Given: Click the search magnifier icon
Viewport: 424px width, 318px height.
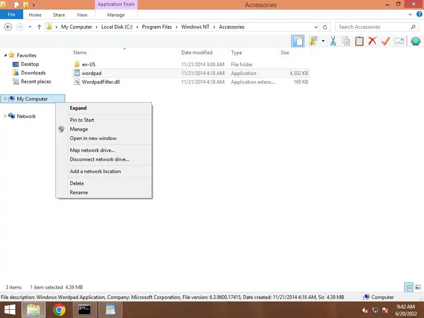Looking at the screenshot, I should pos(413,27).
